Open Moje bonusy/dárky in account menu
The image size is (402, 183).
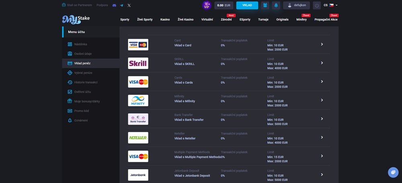point(91,101)
